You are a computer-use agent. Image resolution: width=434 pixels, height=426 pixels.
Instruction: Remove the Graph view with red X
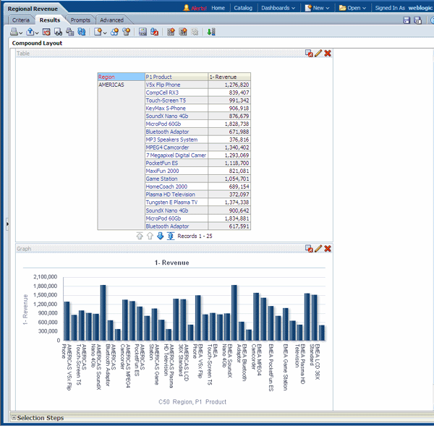(x=328, y=248)
